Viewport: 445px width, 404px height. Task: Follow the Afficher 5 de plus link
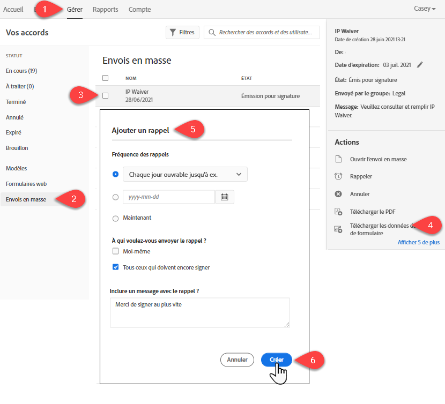tap(418, 242)
